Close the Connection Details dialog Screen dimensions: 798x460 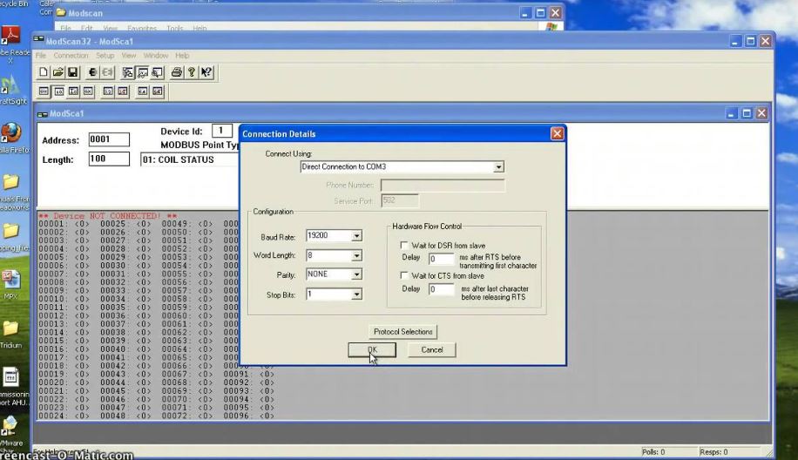(558, 133)
